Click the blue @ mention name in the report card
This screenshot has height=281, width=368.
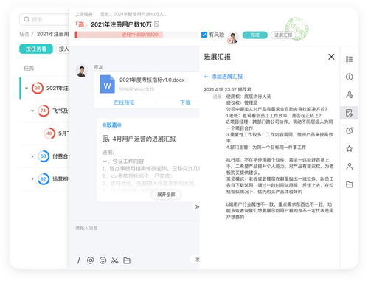pos(111,125)
